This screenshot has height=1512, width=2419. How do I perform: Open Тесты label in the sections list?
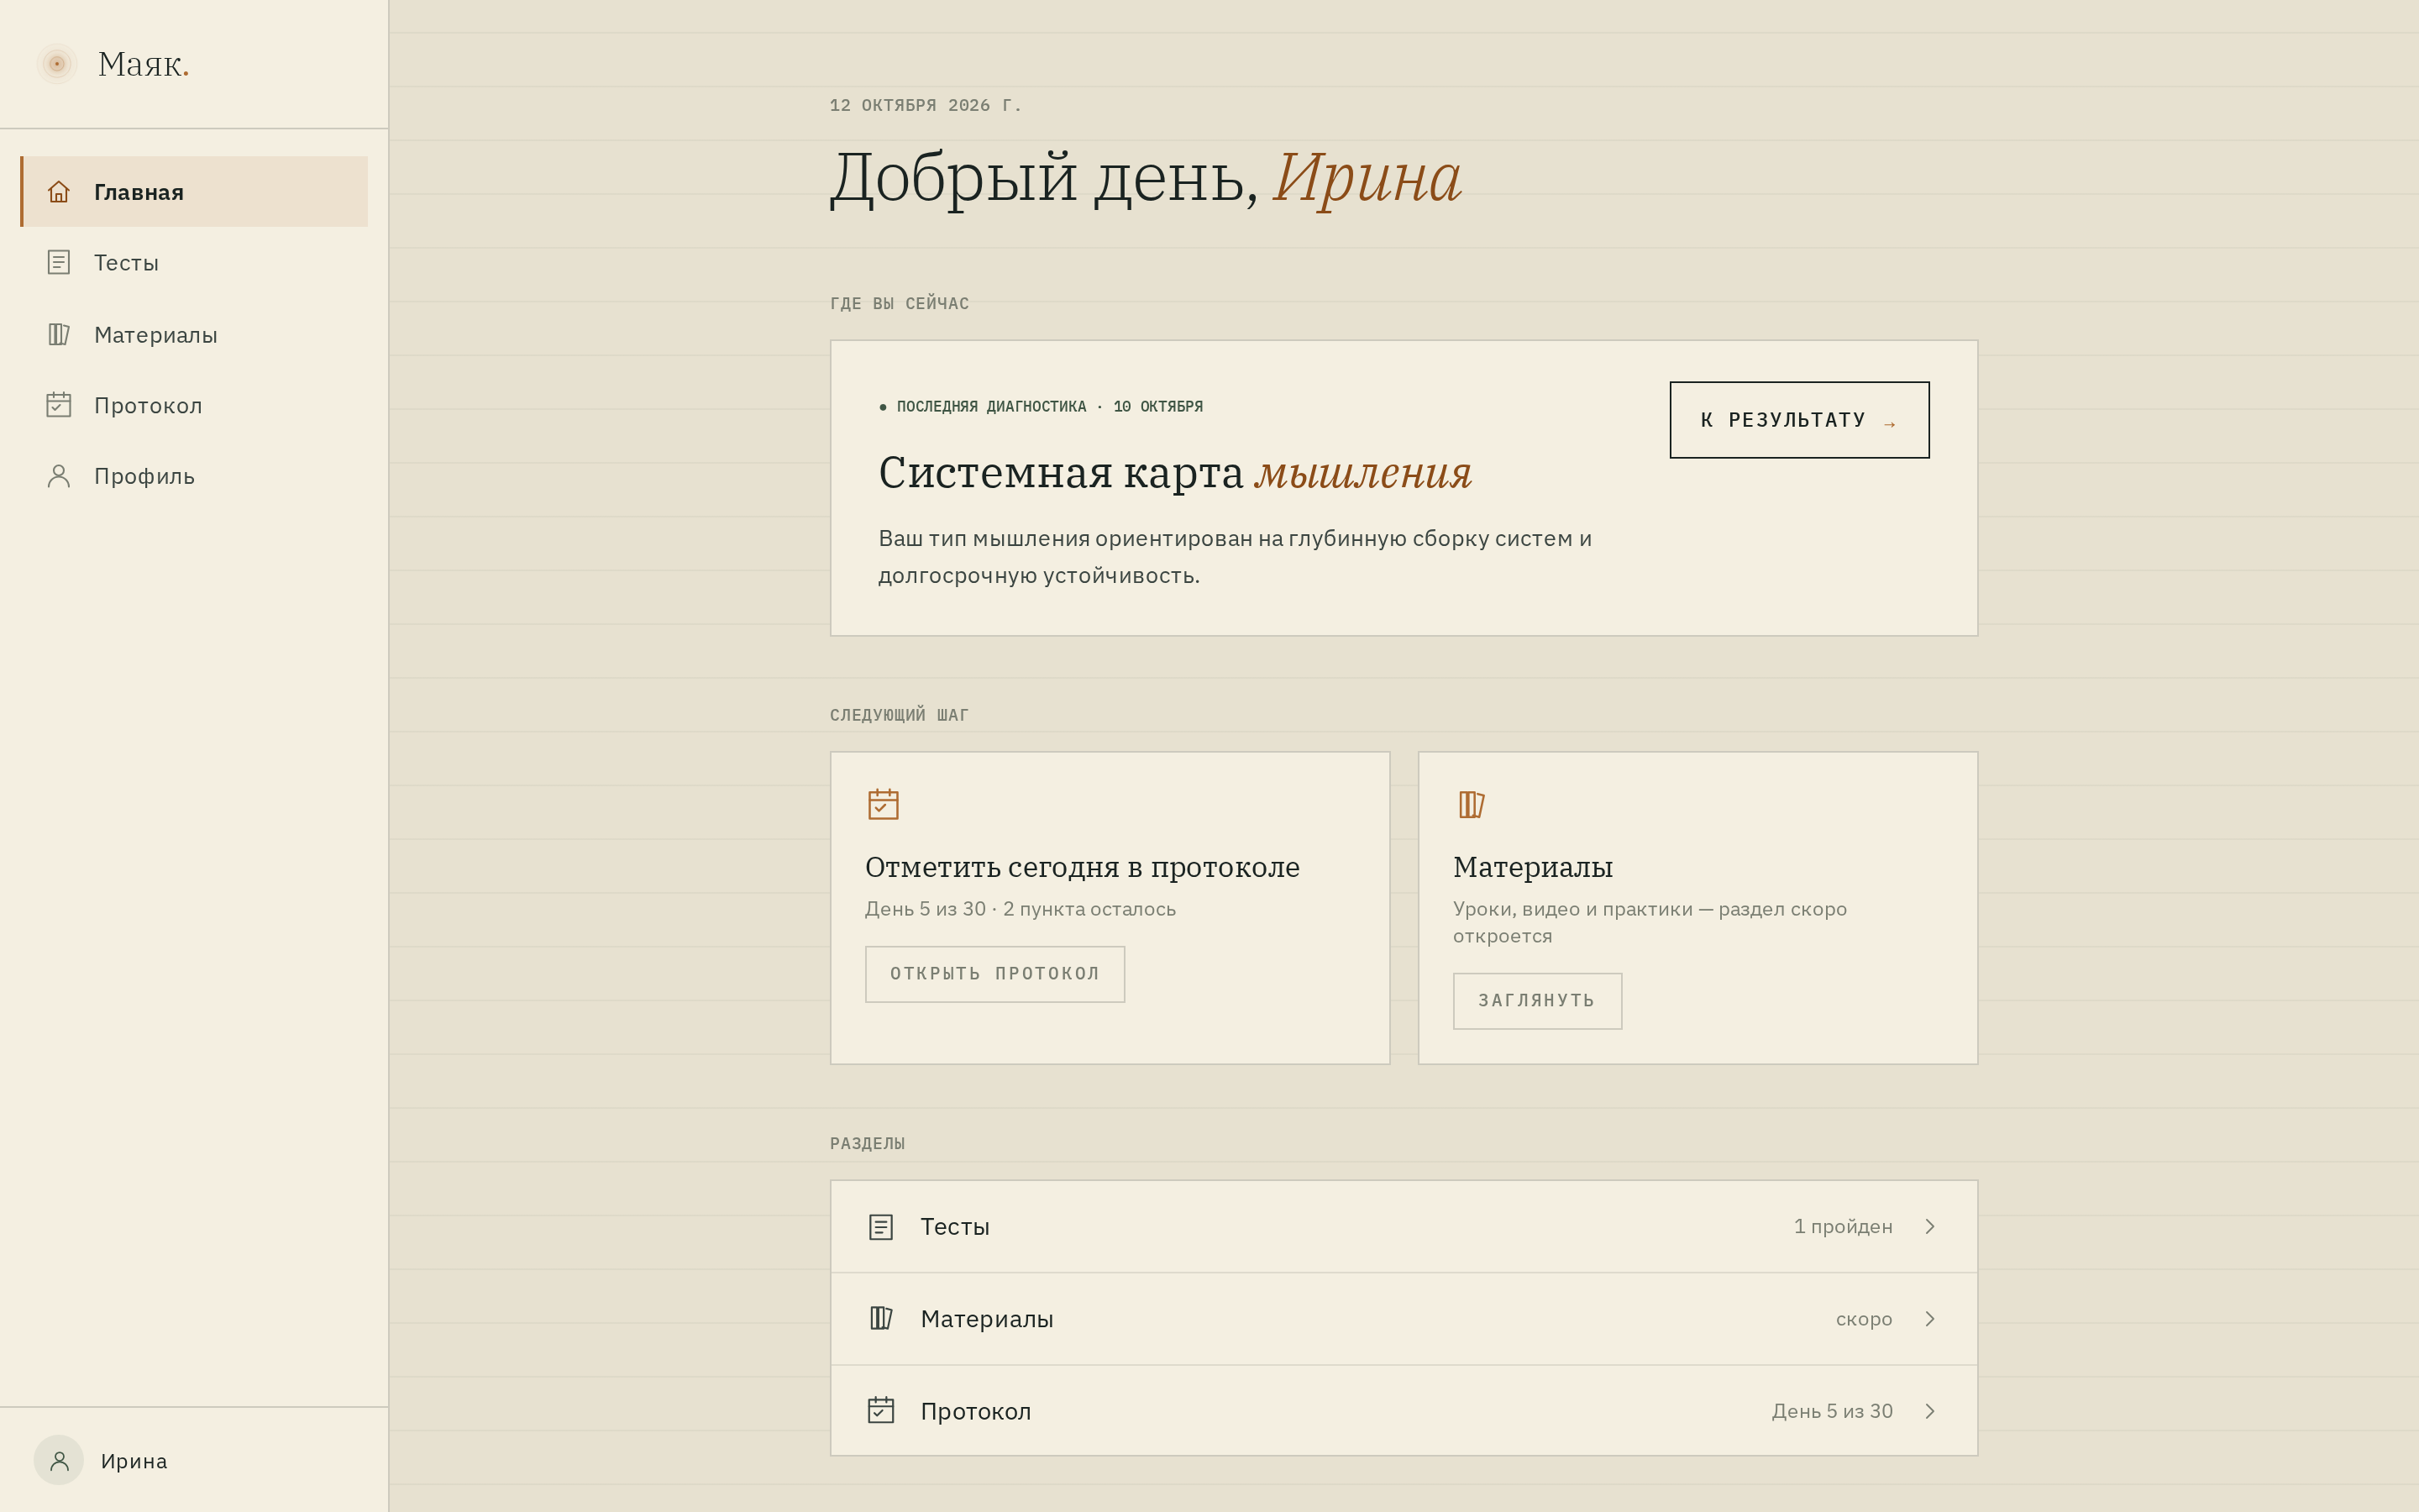(955, 1227)
